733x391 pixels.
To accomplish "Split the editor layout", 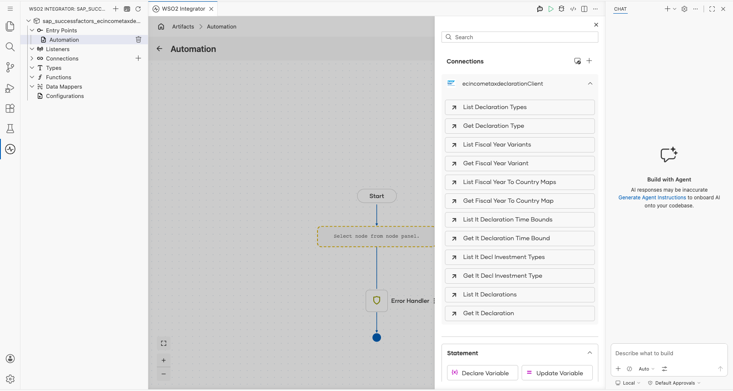I will tap(584, 9).
